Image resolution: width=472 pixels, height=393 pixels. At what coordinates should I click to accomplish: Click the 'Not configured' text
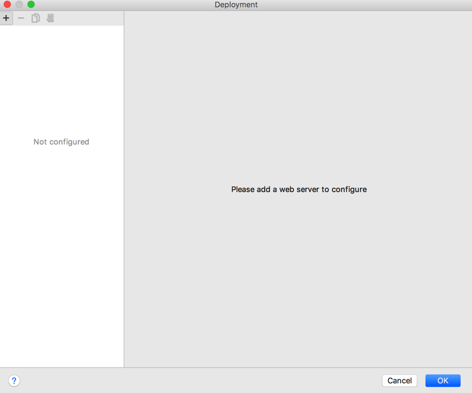tap(61, 142)
